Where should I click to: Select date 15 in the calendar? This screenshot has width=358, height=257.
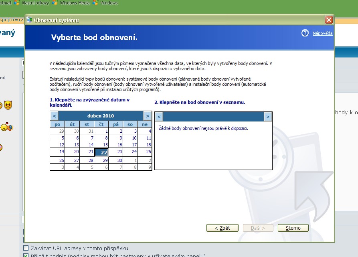click(x=105, y=145)
